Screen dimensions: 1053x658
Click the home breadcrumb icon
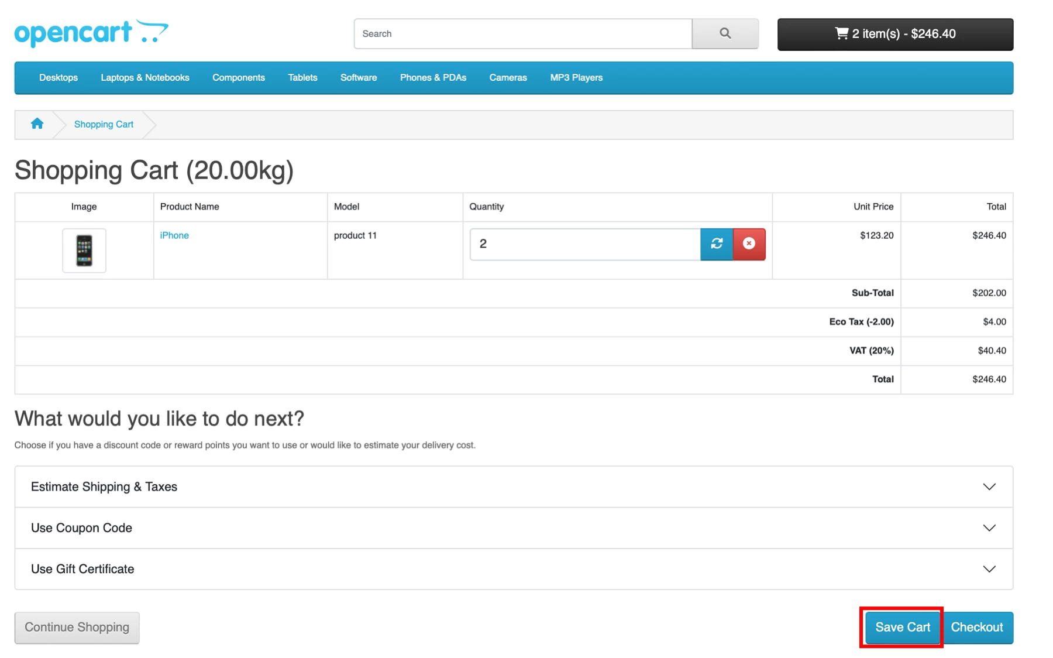click(x=37, y=124)
